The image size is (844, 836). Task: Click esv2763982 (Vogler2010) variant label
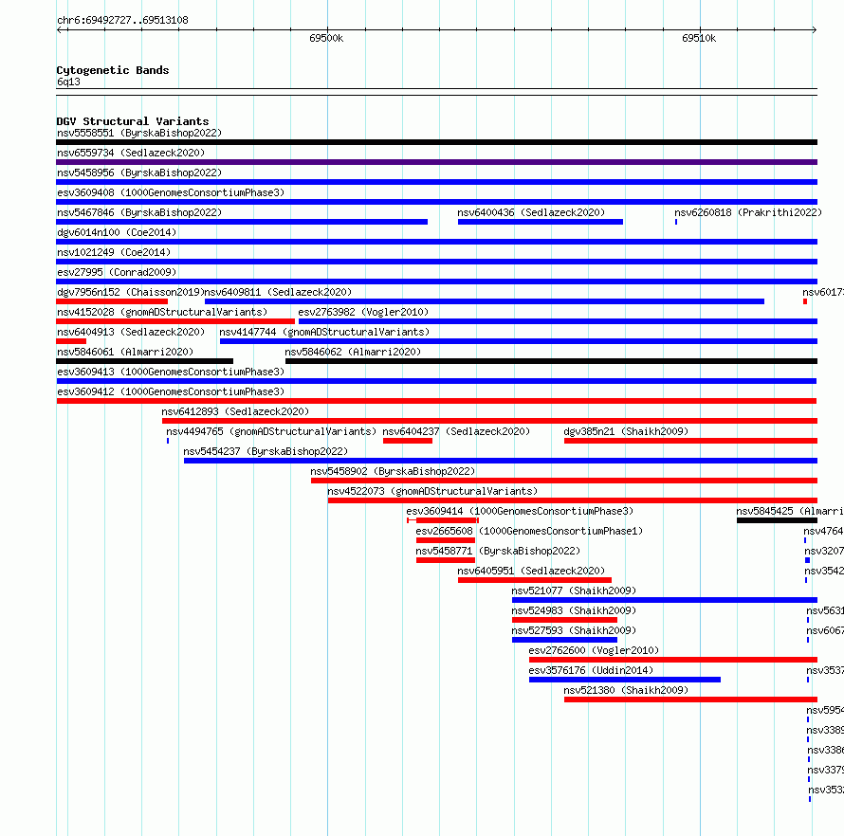tap(363, 312)
